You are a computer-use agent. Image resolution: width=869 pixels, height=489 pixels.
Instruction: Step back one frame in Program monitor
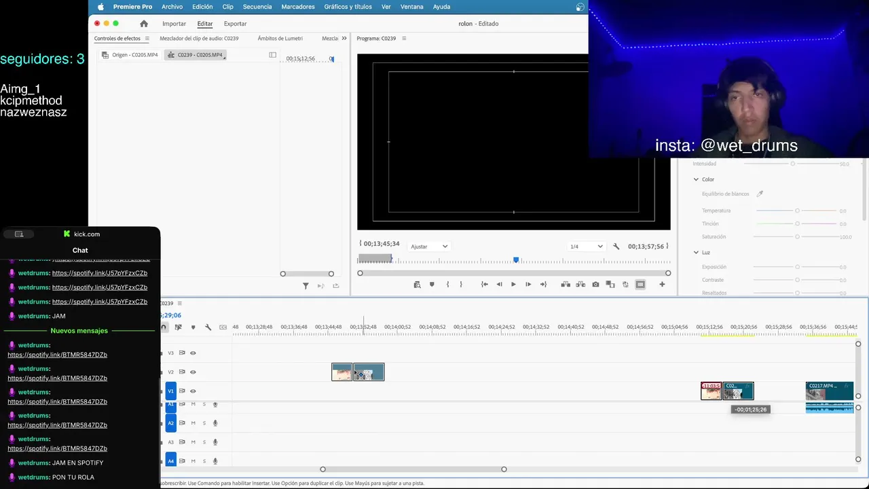[x=500, y=285]
